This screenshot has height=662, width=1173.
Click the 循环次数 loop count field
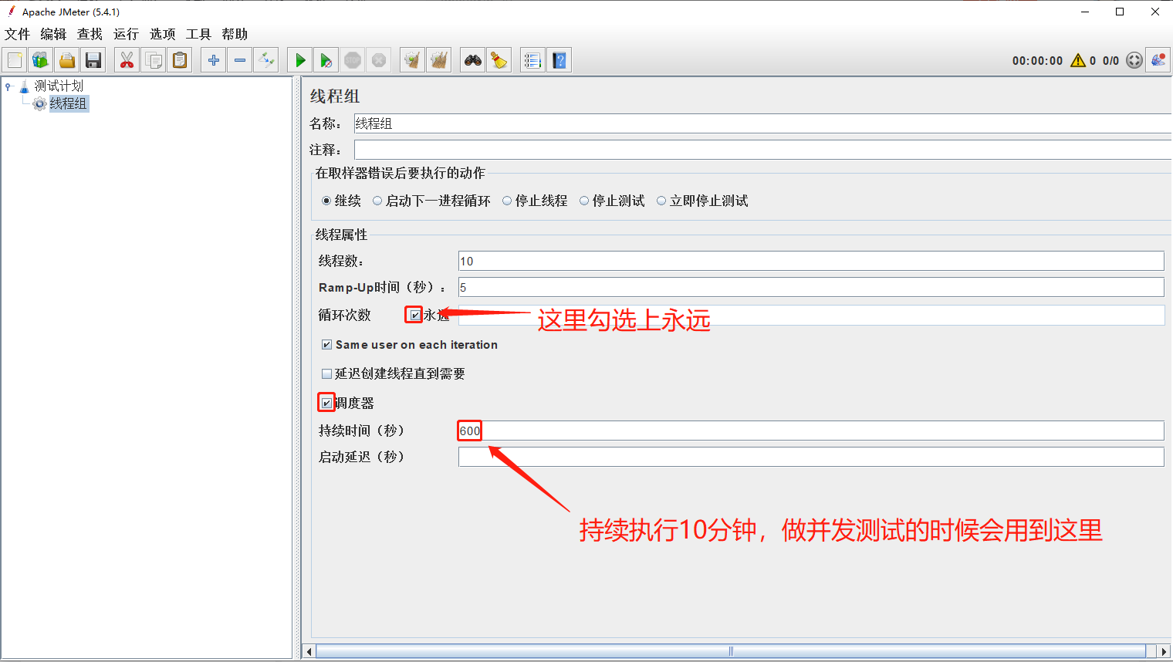811,315
